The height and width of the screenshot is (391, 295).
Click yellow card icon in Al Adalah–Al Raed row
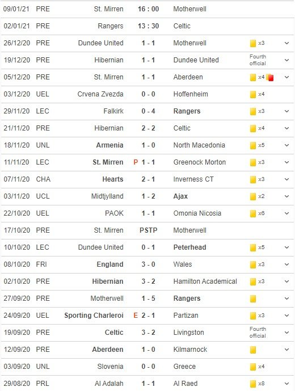point(253,384)
